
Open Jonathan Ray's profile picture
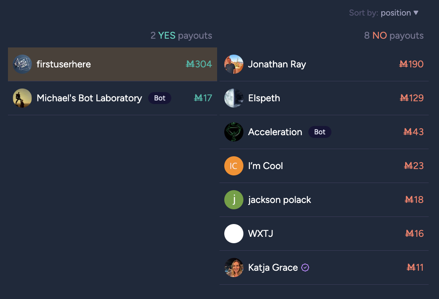click(234, 64)
